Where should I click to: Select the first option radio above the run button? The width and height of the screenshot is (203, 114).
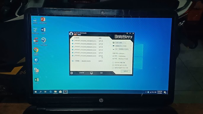113,62
